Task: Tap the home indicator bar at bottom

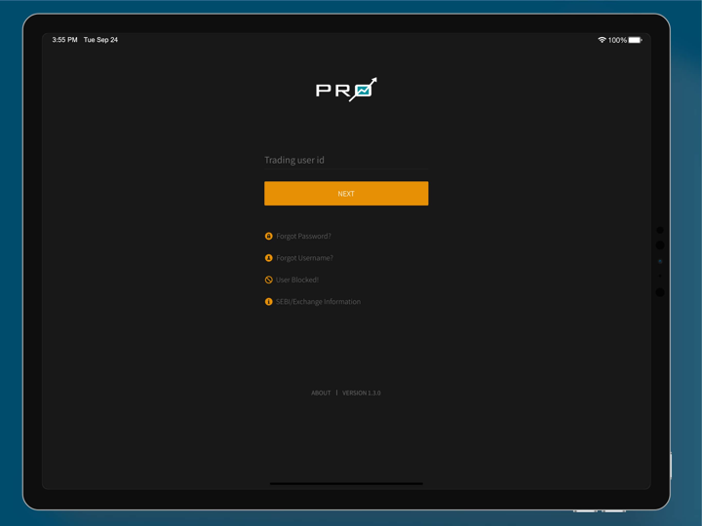Action: pos(346,483)
